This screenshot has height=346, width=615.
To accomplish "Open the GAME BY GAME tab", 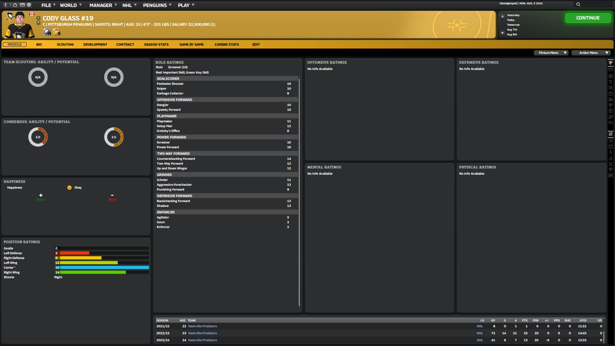I will (x=192, y=45).
